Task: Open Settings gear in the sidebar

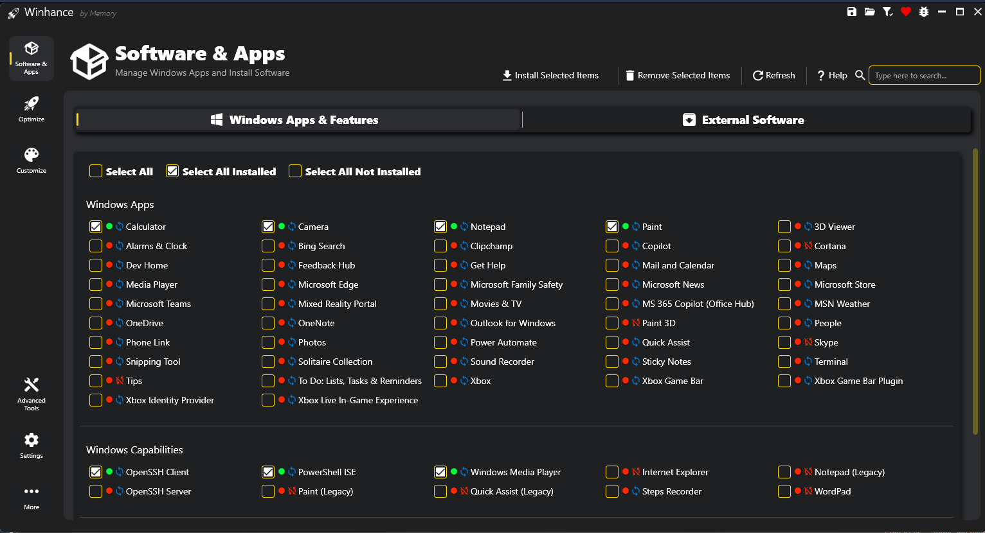Action: [32, 445]
